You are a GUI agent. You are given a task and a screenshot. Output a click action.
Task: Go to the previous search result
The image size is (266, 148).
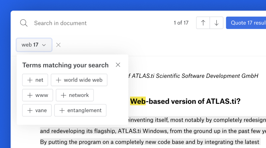point(203,23)
